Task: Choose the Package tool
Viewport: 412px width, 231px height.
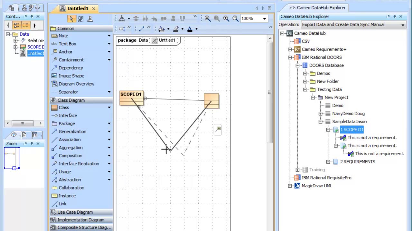Action: click(67, 124)
